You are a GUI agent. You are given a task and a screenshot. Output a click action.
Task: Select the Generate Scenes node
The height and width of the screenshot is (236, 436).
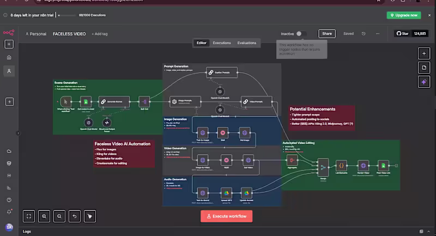click(x=114, y=102)
